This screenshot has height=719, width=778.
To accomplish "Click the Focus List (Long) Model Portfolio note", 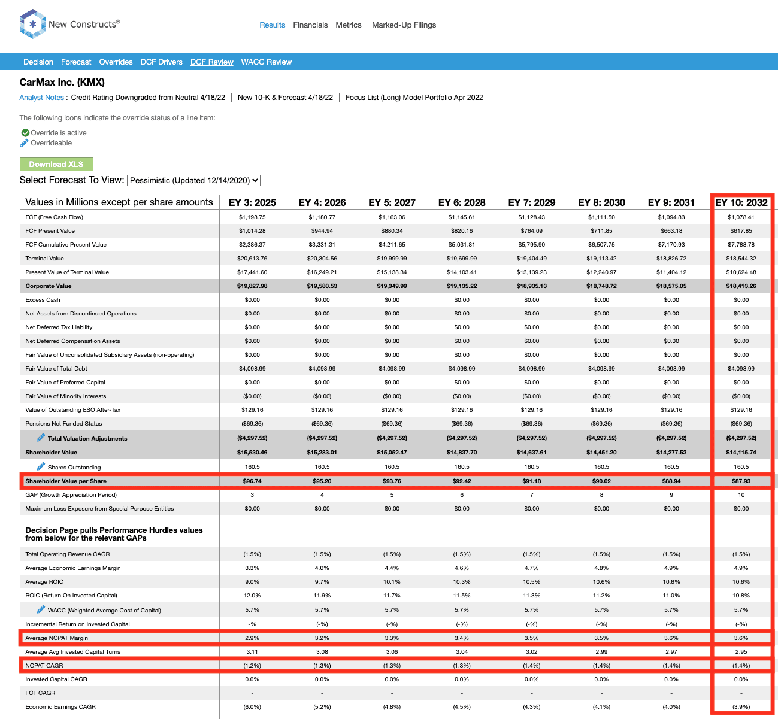I will coord(414,98).
